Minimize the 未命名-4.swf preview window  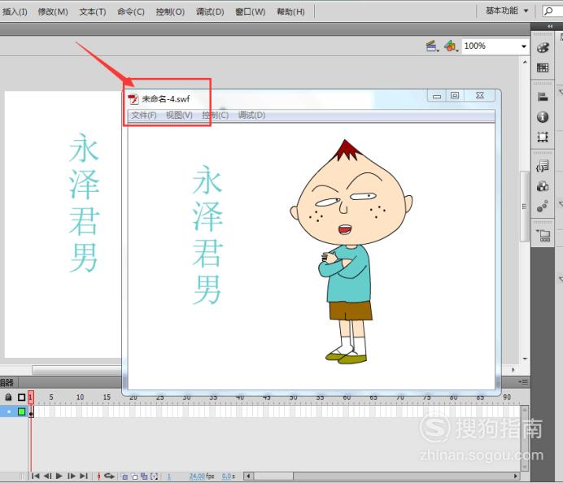click(x=437, y=95)
